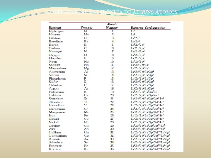
Task: Click the 'Scandium' element name
Action: (56, 99)
